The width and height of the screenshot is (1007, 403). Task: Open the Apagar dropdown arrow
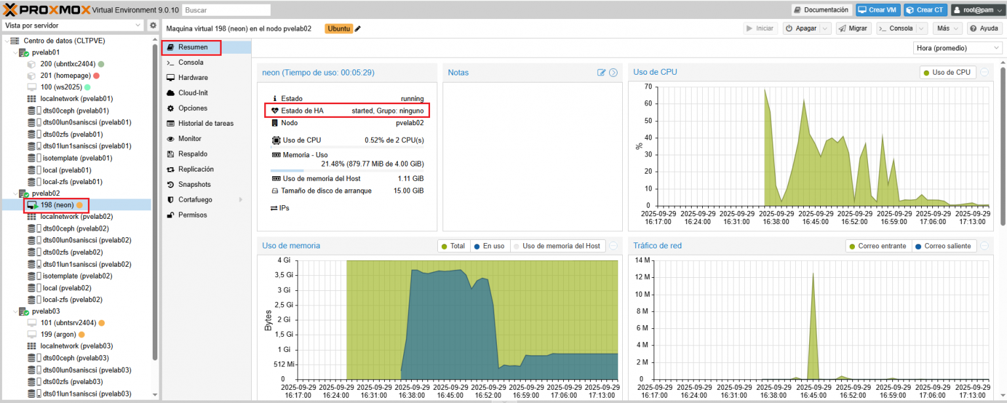click(825, 29)
